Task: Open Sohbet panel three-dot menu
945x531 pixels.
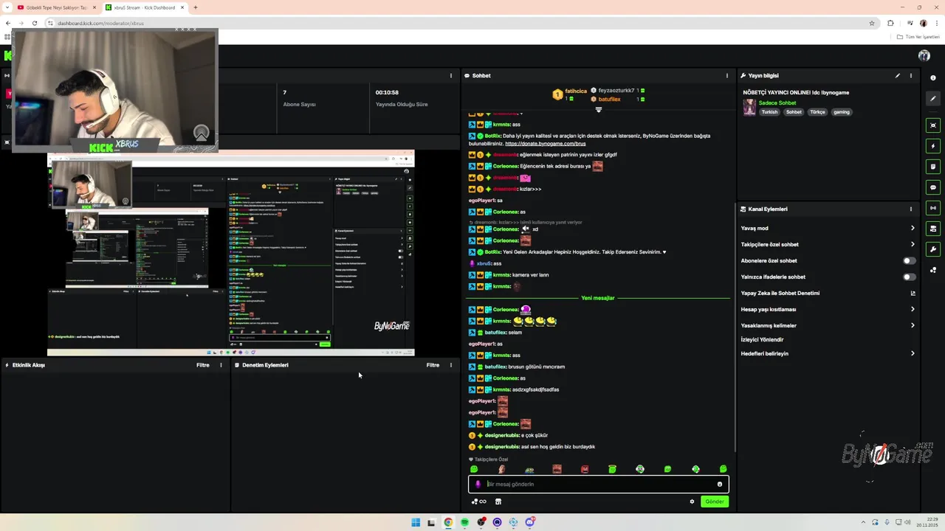Action: [x=727, y=75]
